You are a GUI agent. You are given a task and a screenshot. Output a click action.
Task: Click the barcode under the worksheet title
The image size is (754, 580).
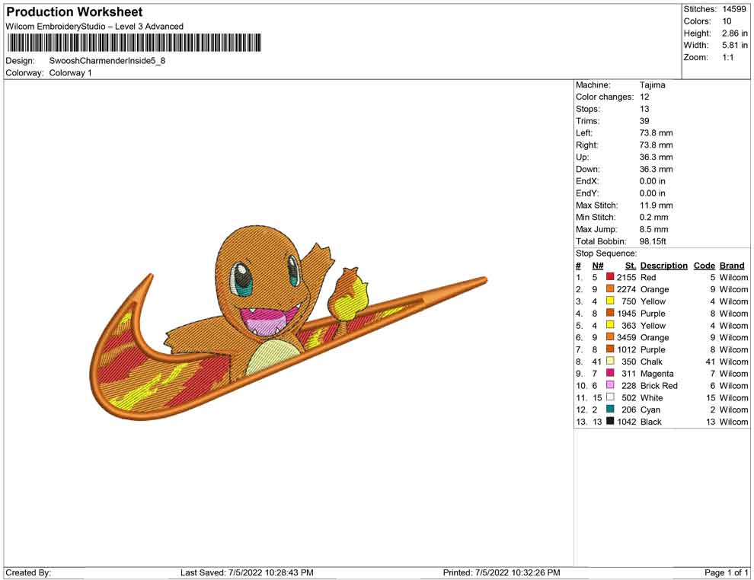[134, 43]
